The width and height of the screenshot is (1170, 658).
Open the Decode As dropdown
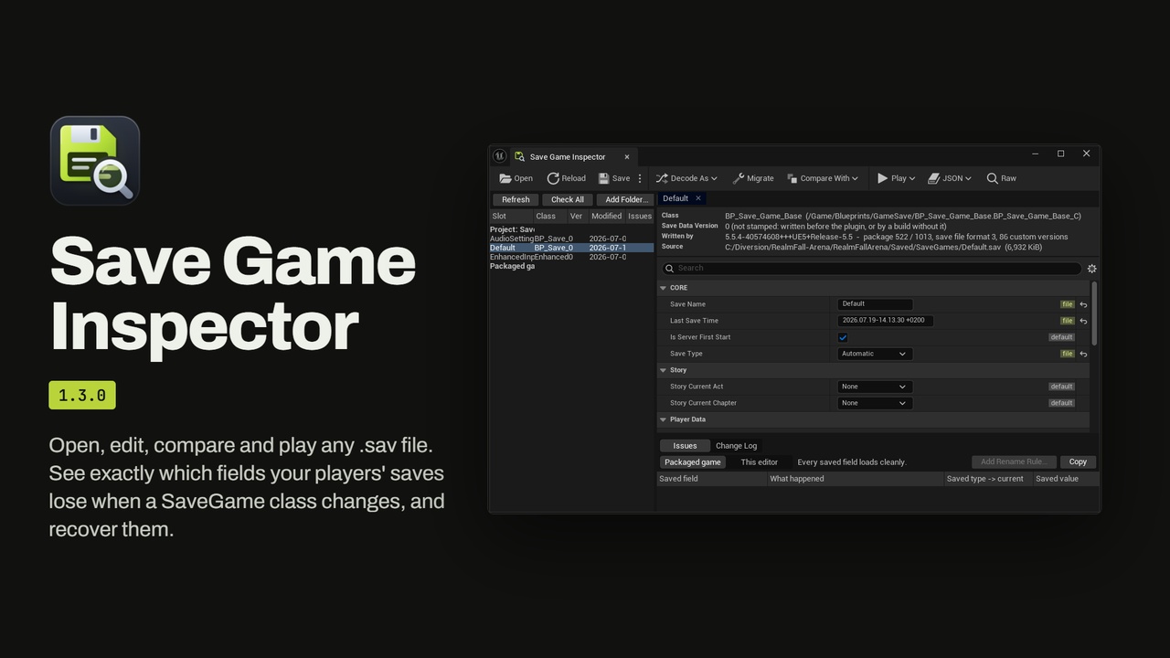[x=686, y=178]
